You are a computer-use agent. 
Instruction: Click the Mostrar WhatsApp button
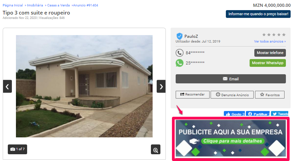pos(268,63)
